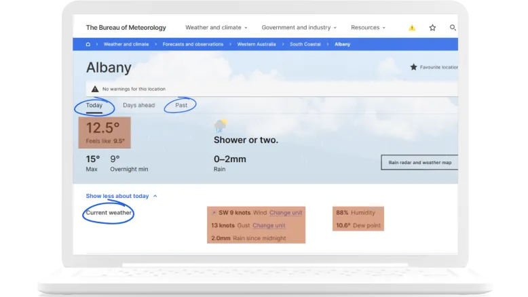This screenshot has width=528, height=297.
Task: Click the wind direction arrow icon
Action: (x=214, y=213)
